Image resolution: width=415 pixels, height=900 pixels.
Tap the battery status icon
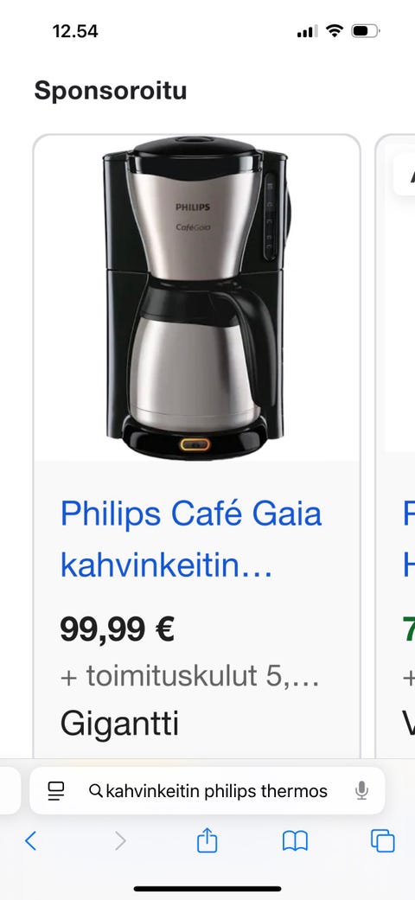click(365, 31)
